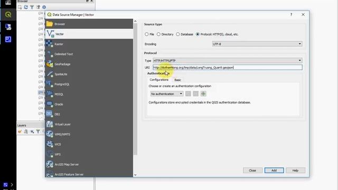This screenshot has height=190, width=338.
Task: Select DB2 in the source list
Action: coord(89,114)
